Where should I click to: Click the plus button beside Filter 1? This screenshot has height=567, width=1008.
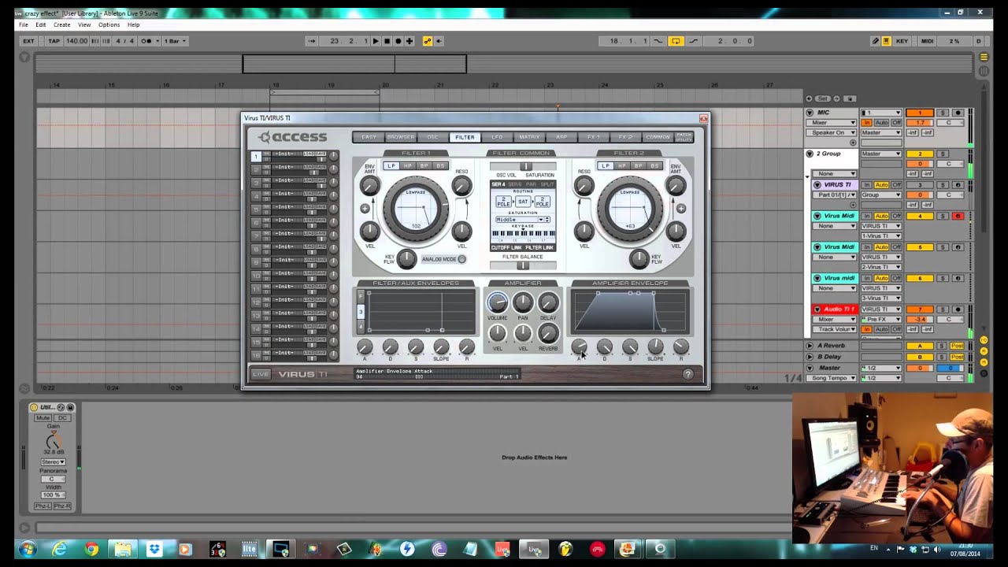[365, 209]
